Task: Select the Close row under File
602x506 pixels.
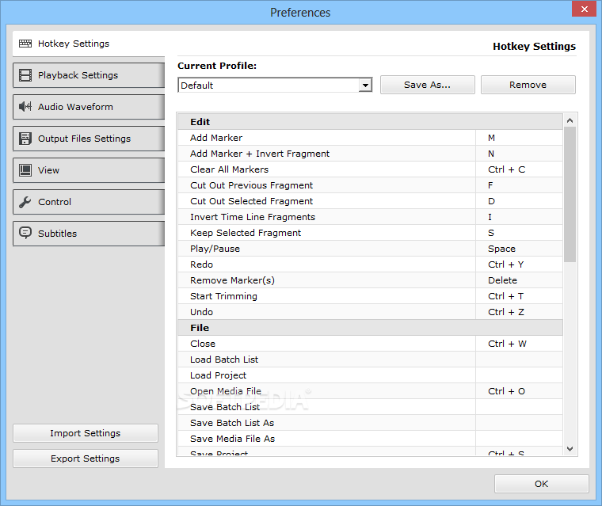Action: (x=370, y=344)
